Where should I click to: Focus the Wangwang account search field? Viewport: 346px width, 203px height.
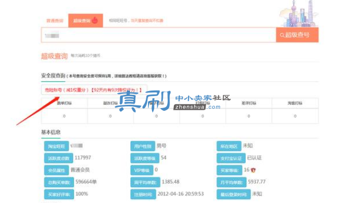click(158, 35)
